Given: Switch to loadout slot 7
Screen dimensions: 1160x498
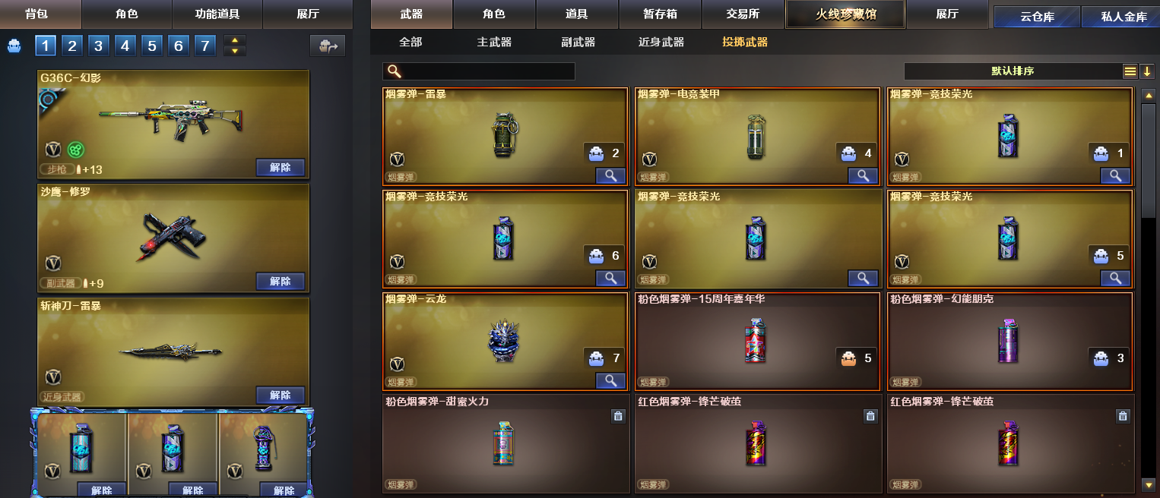Looking at the screenshot, I should [x=204, y=46].
